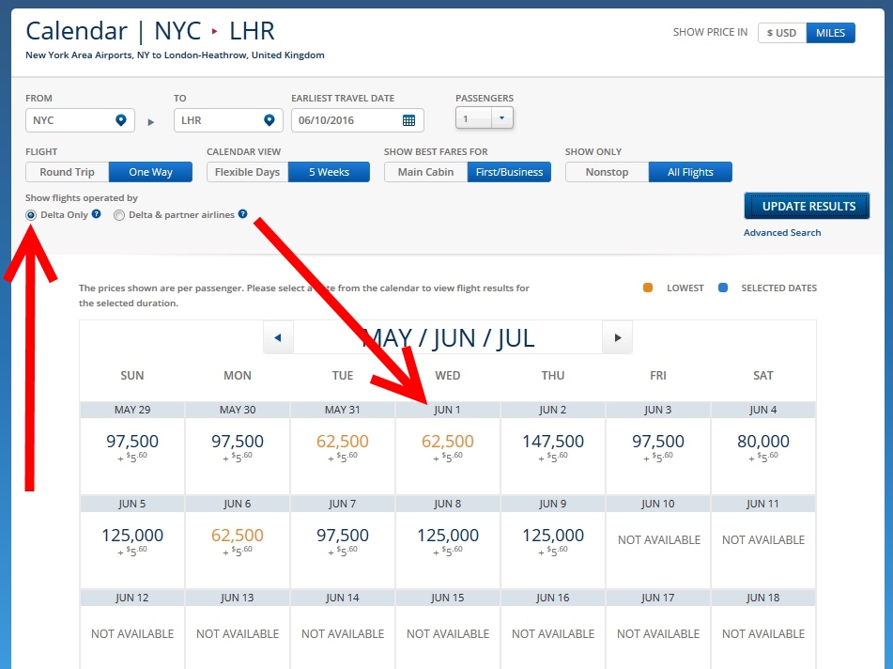Click help icon beside Delta & partner airlines
The width and height of the screenshot is (893, 669).
[x=242, y=215]
